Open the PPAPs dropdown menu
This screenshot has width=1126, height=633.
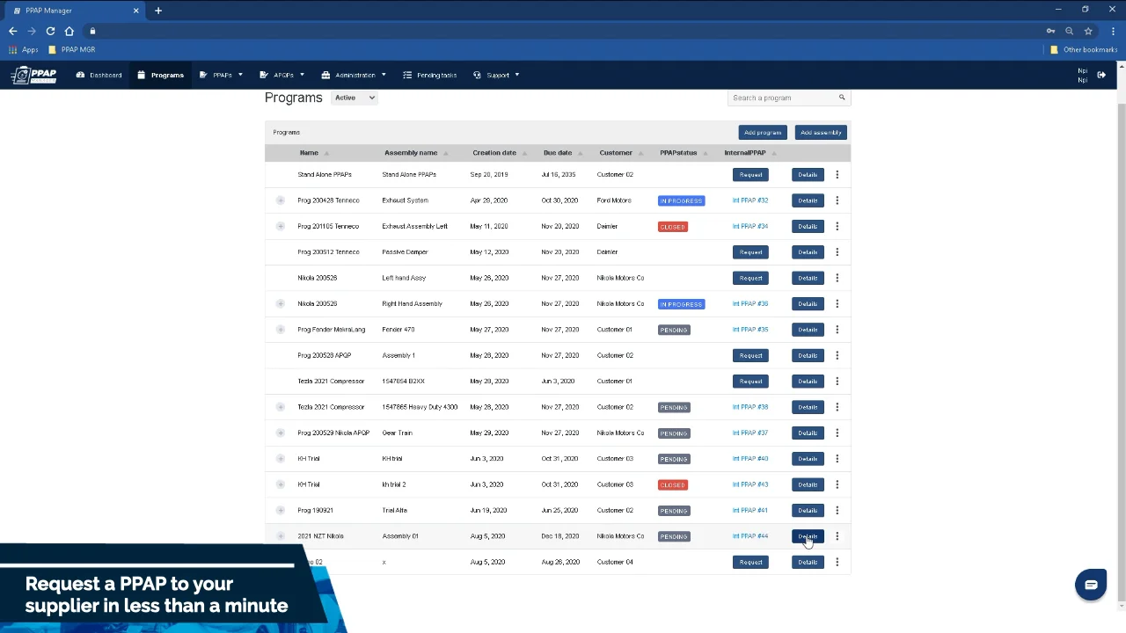221,75
